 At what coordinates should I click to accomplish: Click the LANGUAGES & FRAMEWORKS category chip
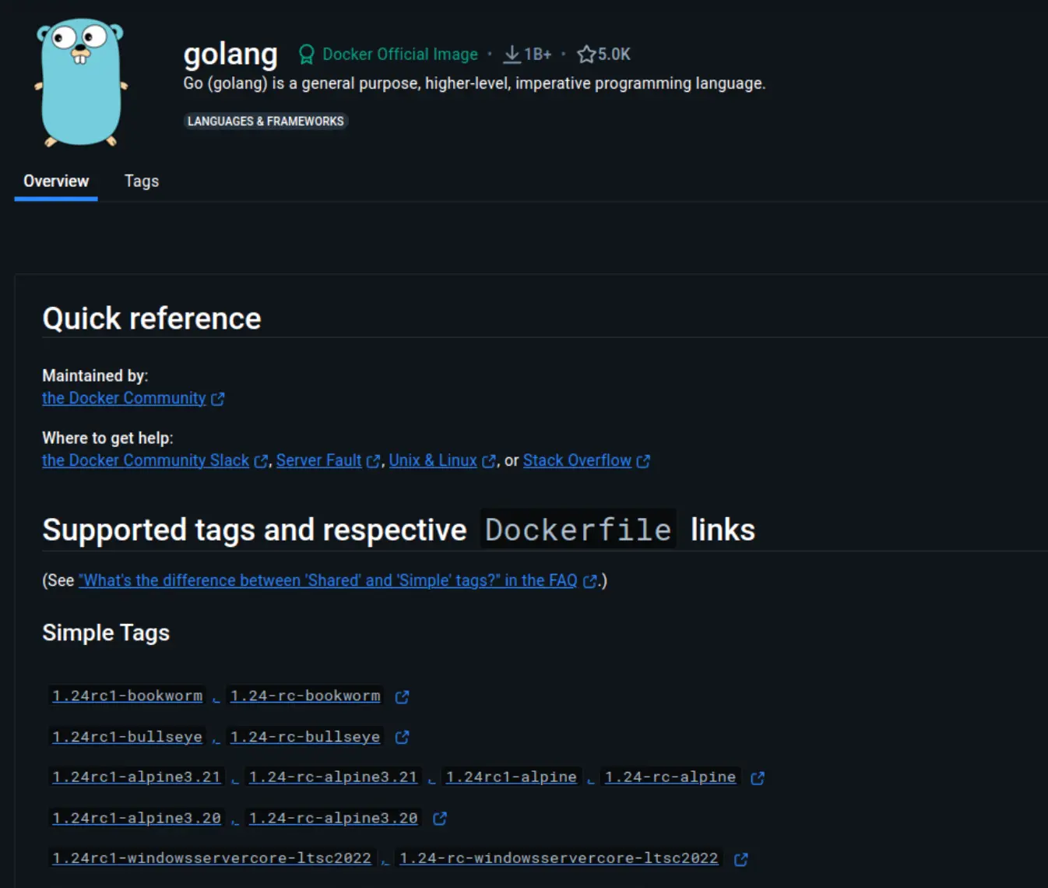[266, 122]
